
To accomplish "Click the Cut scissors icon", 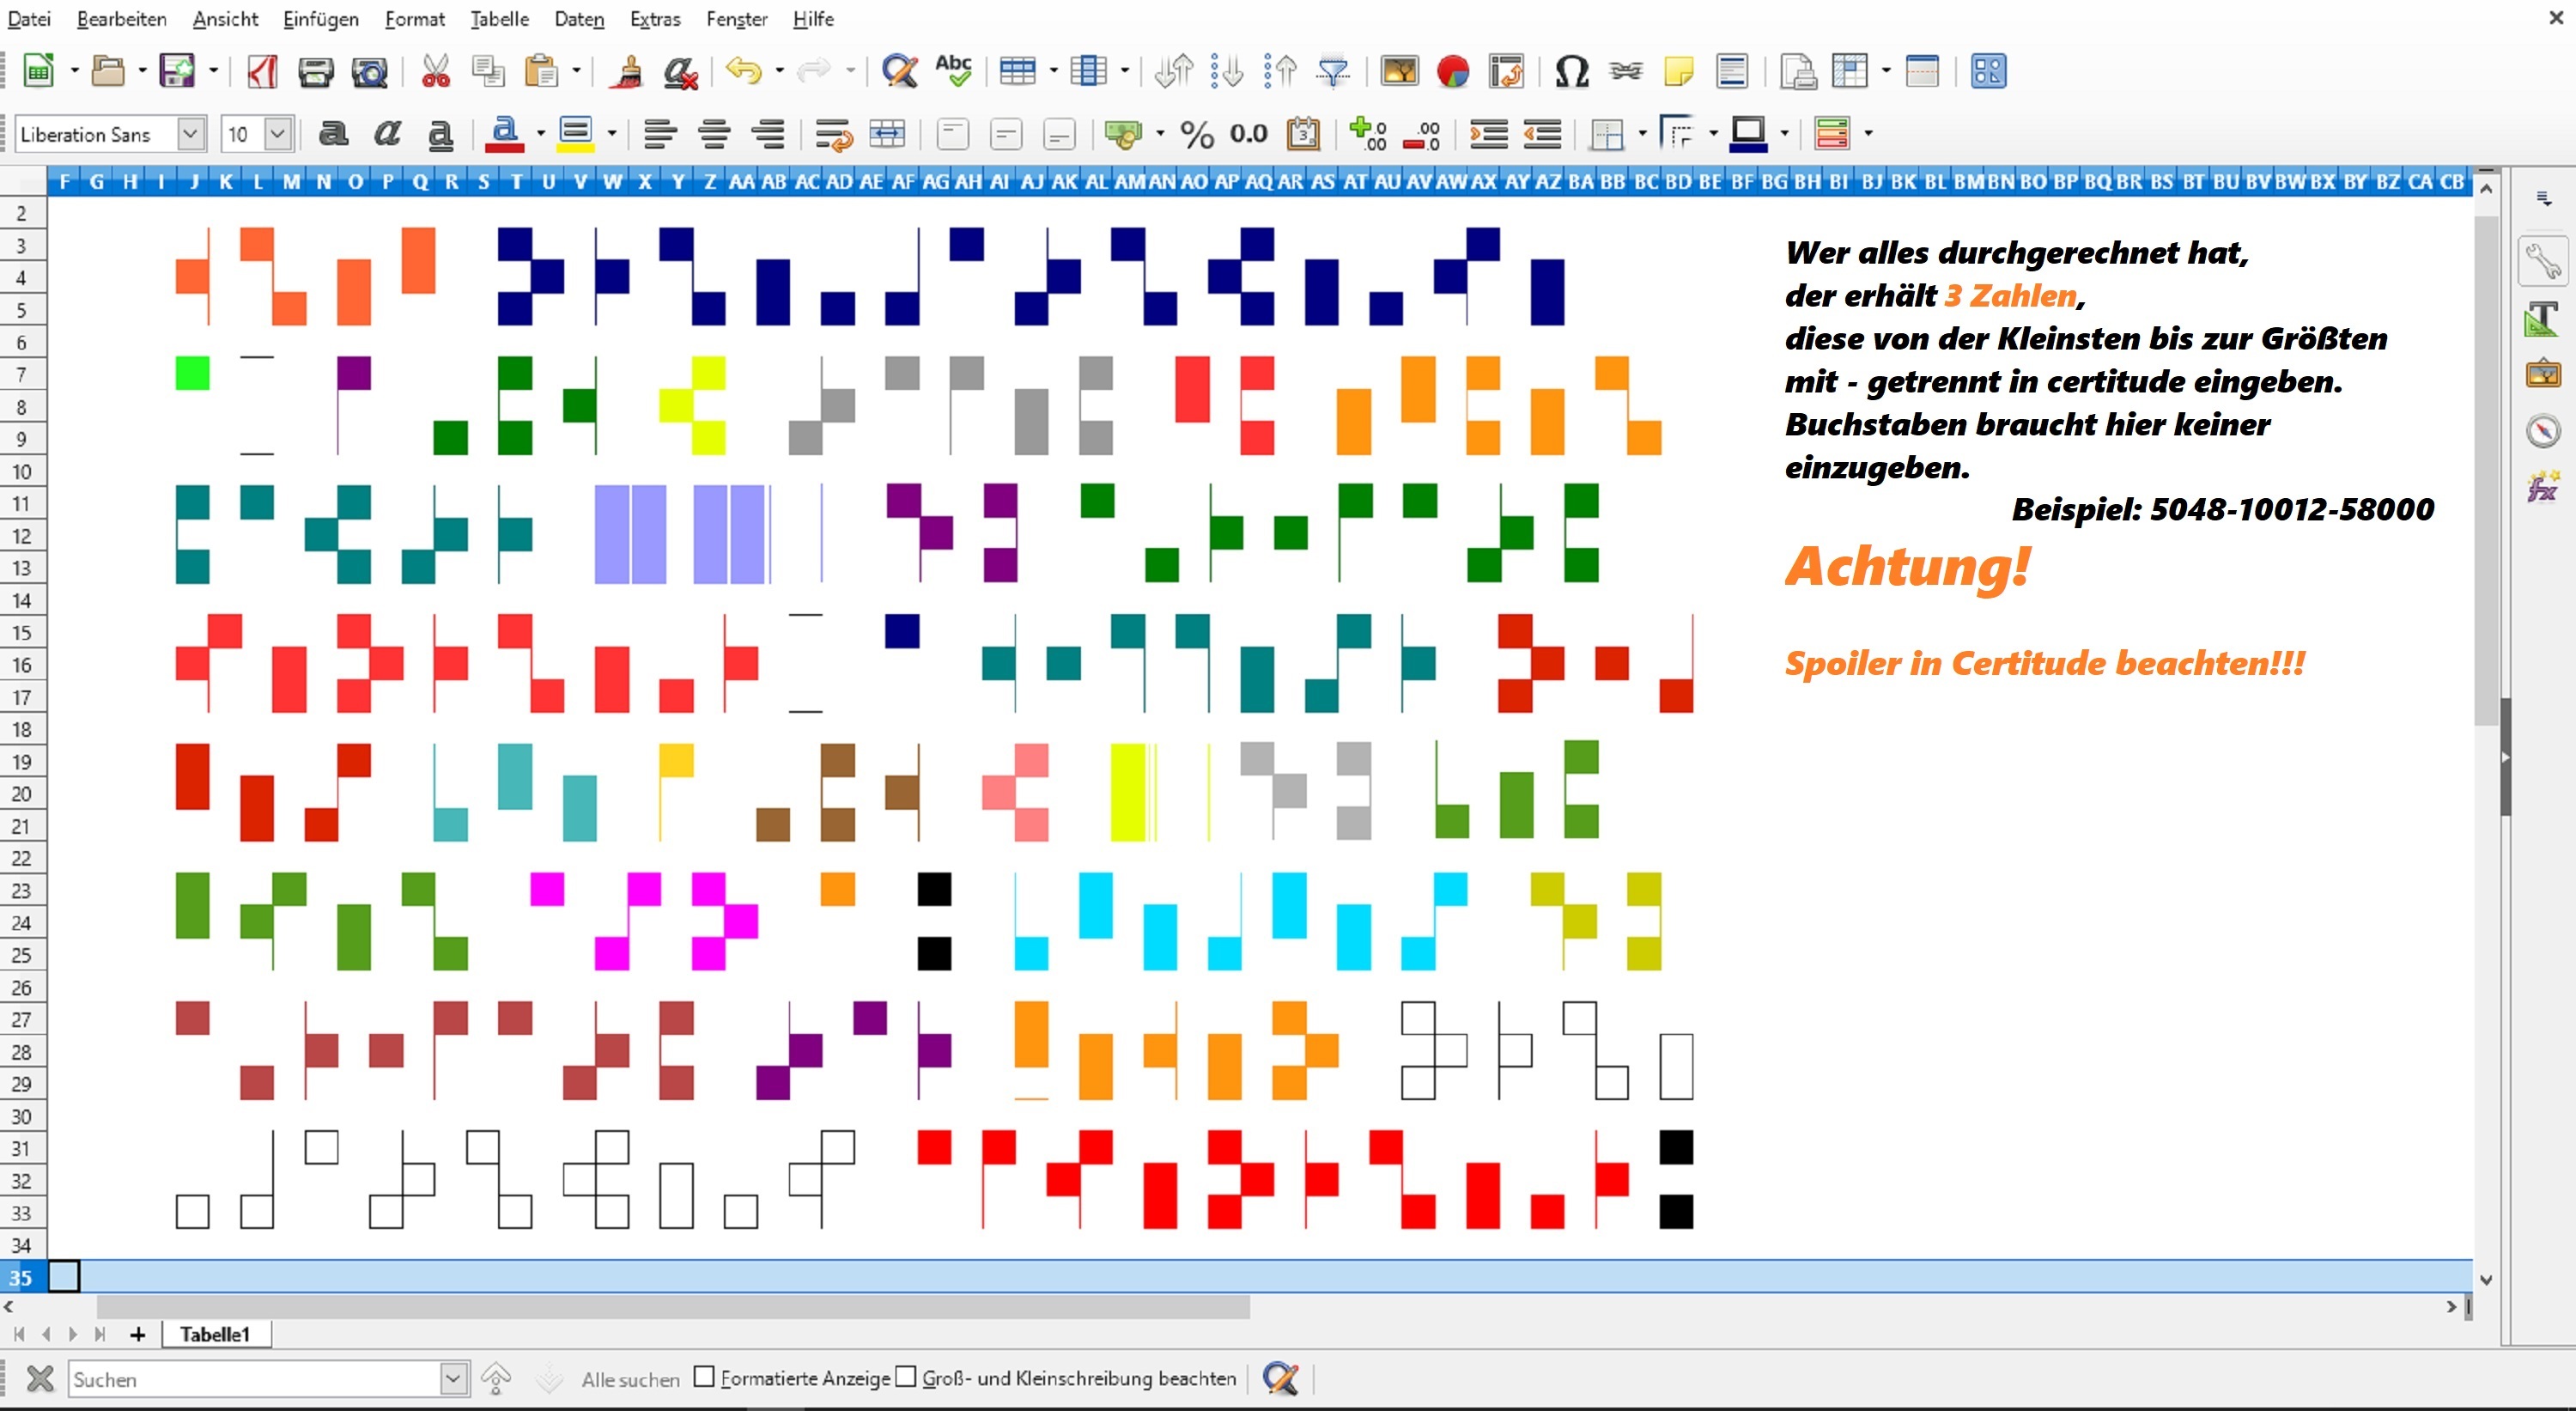I will (x=436, y=72).
